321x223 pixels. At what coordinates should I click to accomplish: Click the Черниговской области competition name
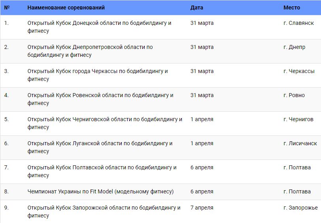point(105,123)
